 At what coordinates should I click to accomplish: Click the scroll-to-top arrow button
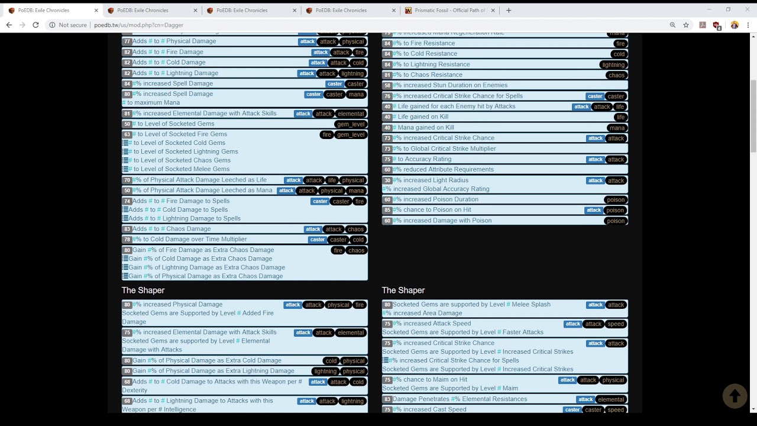[x=735, y=396]
